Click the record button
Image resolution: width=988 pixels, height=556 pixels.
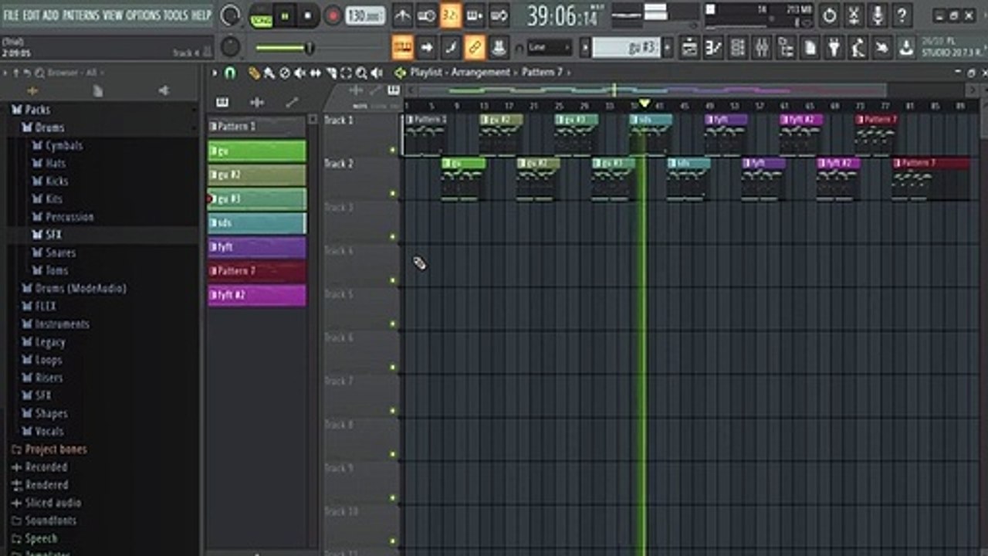[333, 15]
